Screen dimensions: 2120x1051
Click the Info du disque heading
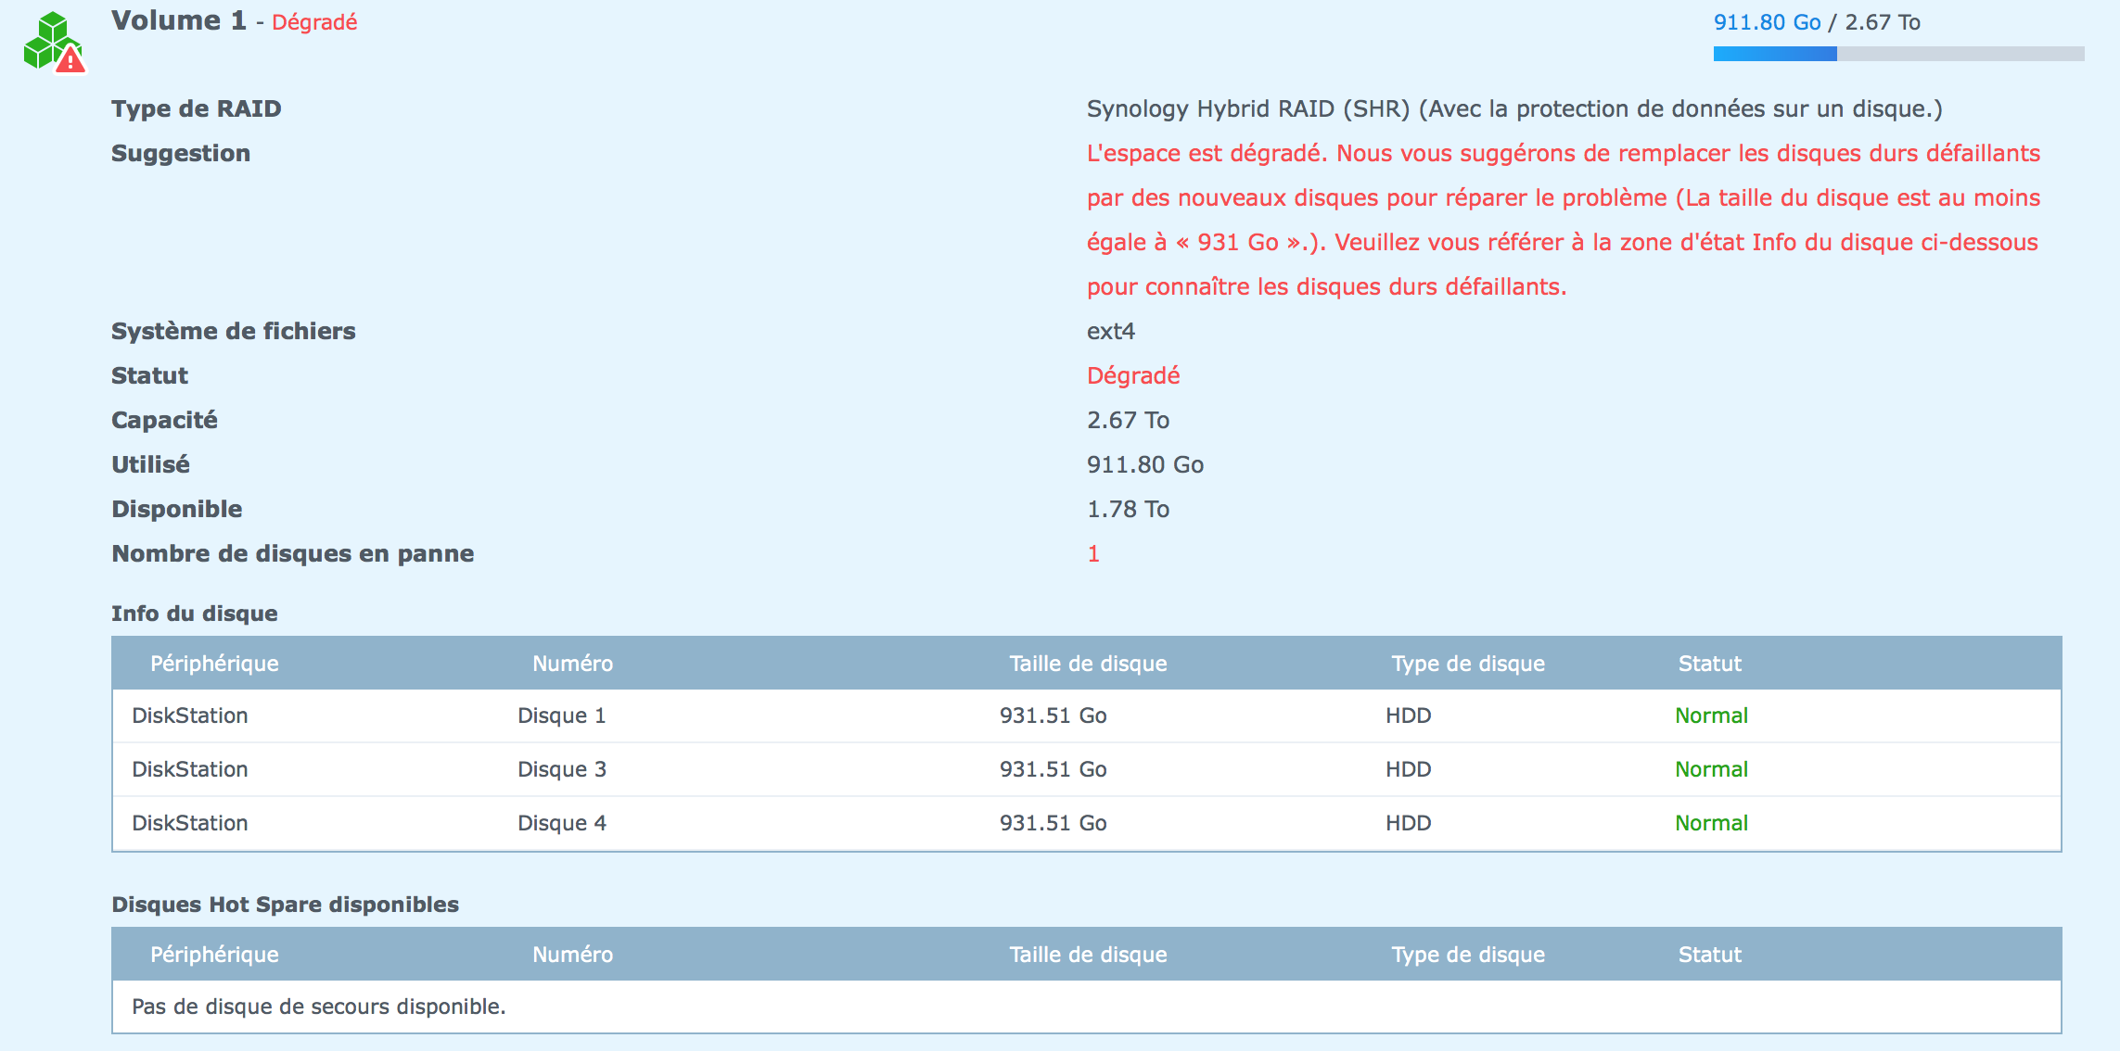(x=195, y=614)
